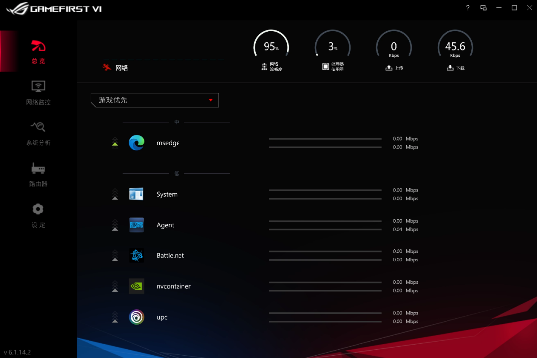Image resolution: width=537 pixels, height=358 pixels.
Task: Click the upc upload bandwidth bar
Action: tap(325, 313)
